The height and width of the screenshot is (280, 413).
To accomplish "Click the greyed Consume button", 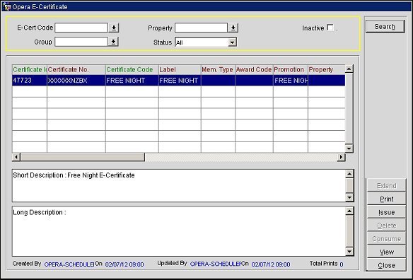I will [386, 239].
